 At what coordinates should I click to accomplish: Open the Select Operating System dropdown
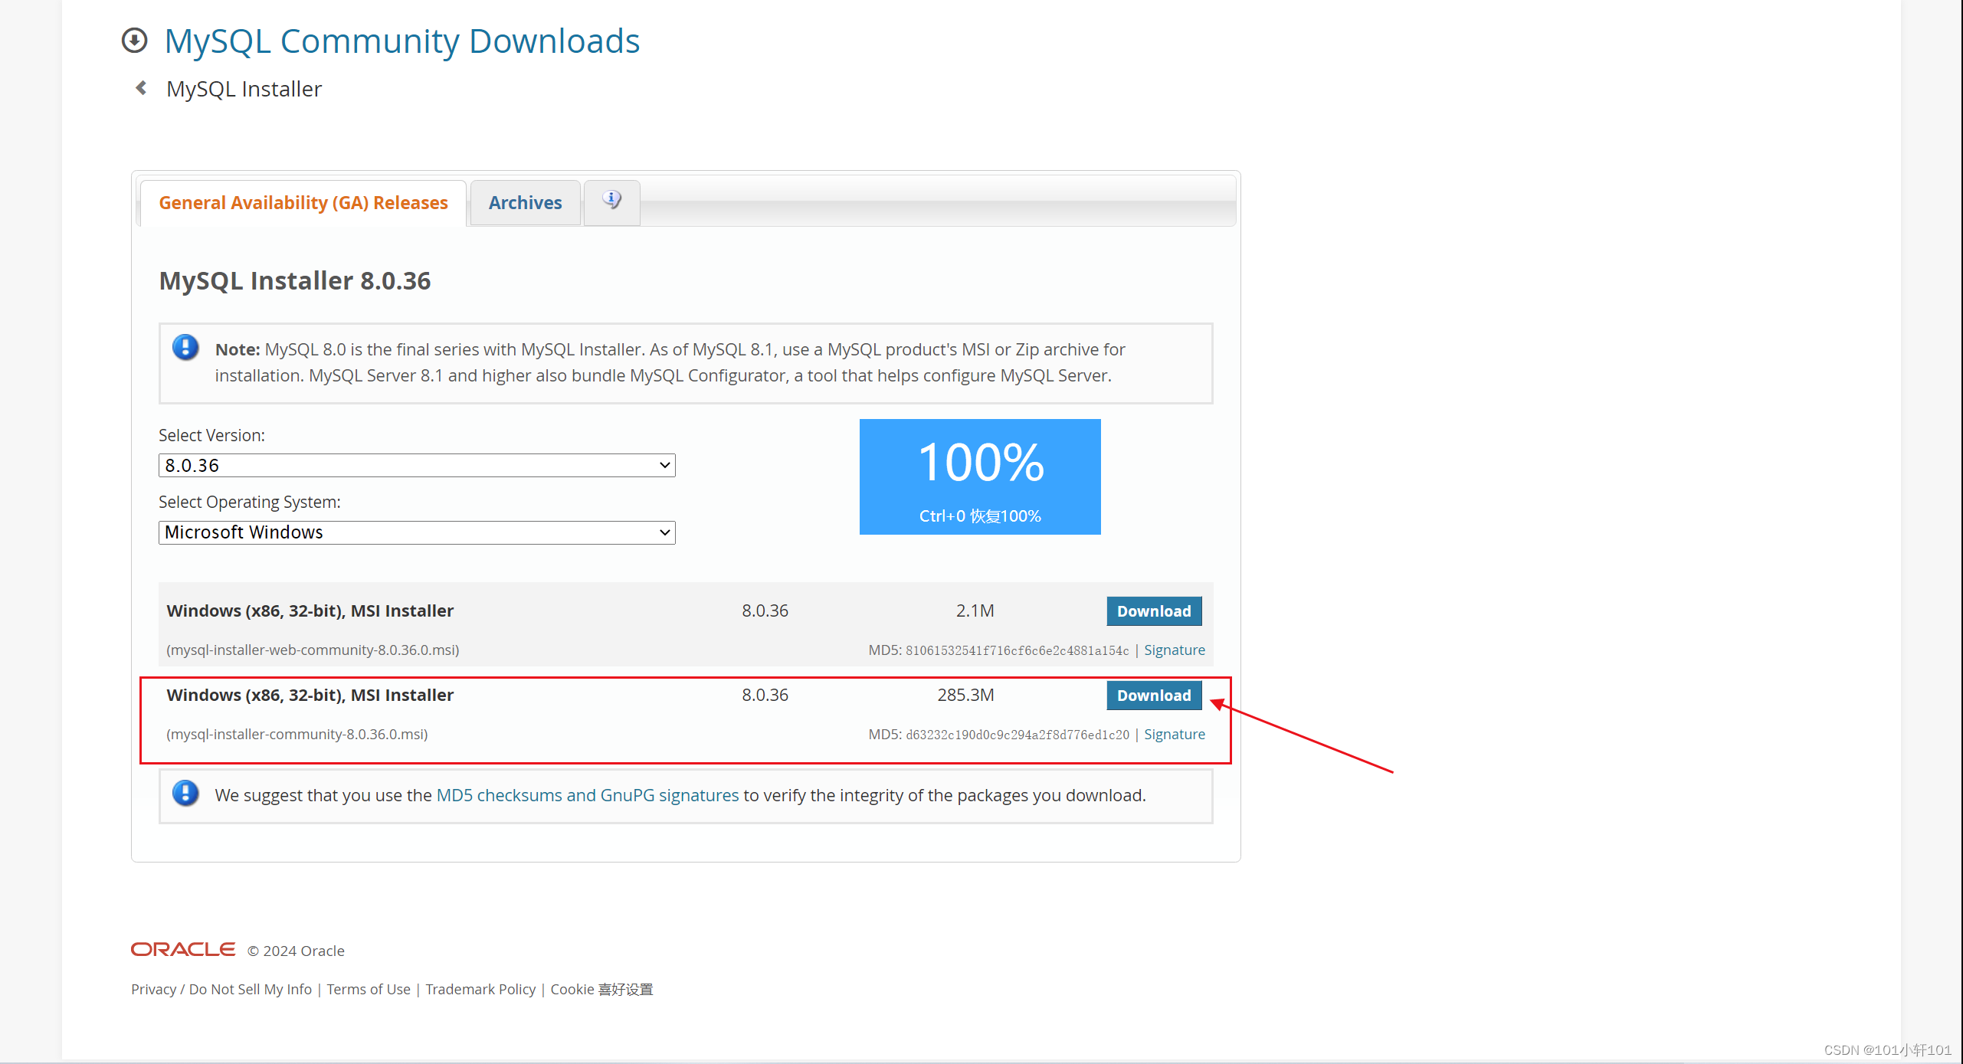(417, 532)
